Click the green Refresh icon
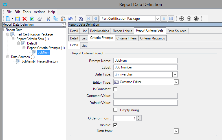The image size is (222, 140). pos(32,19)
